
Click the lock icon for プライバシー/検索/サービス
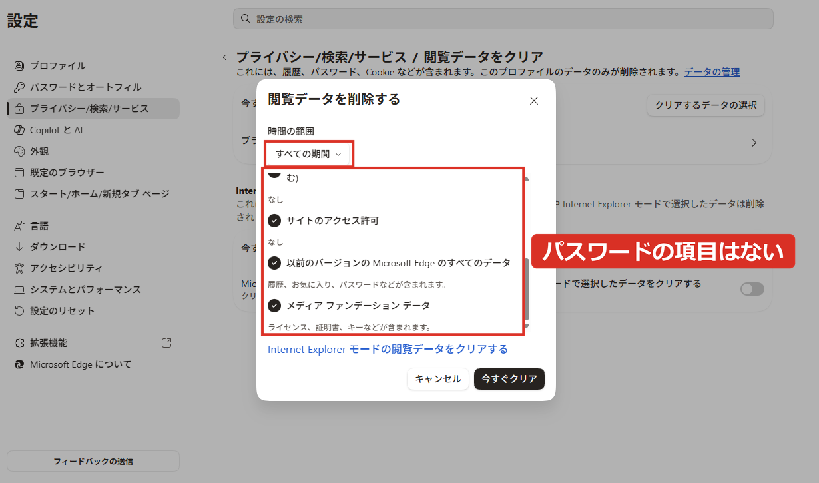point(19,109)
